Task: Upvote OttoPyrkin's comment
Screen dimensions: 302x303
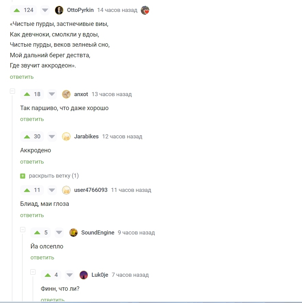Action: pyautogui.click(x=17, y=10)
